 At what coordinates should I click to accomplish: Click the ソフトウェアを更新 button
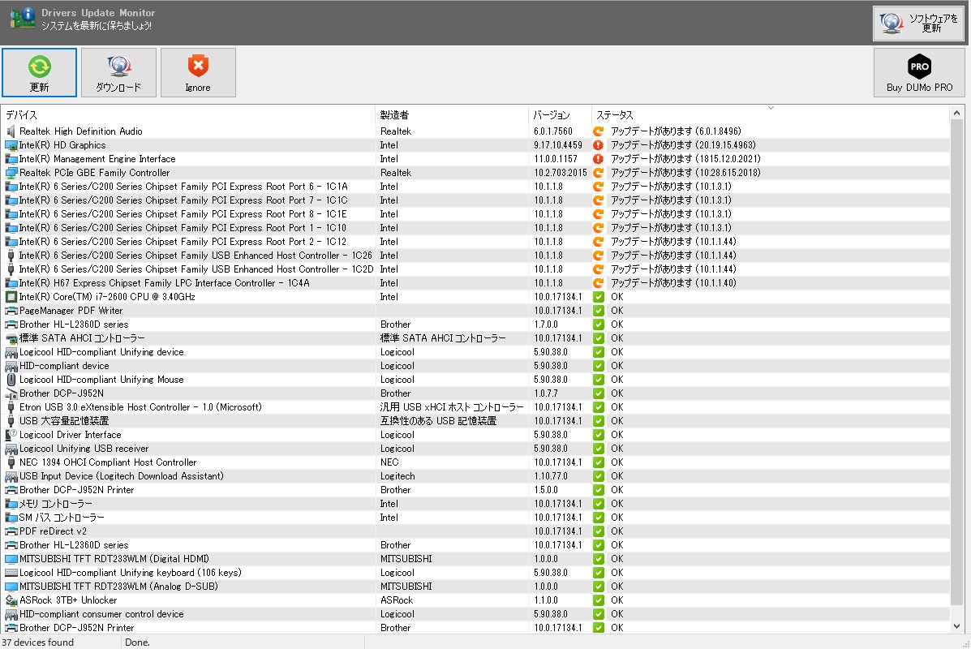click(x=918, y=23)
